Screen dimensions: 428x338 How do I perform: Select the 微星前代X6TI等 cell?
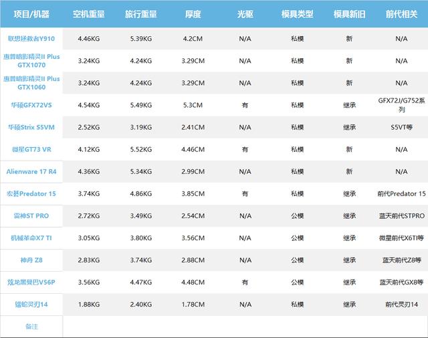point(401,238)
